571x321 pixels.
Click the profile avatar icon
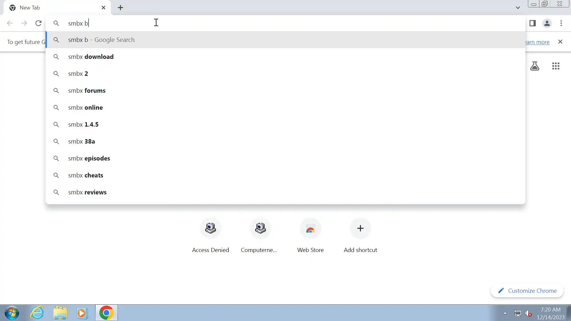547,23
